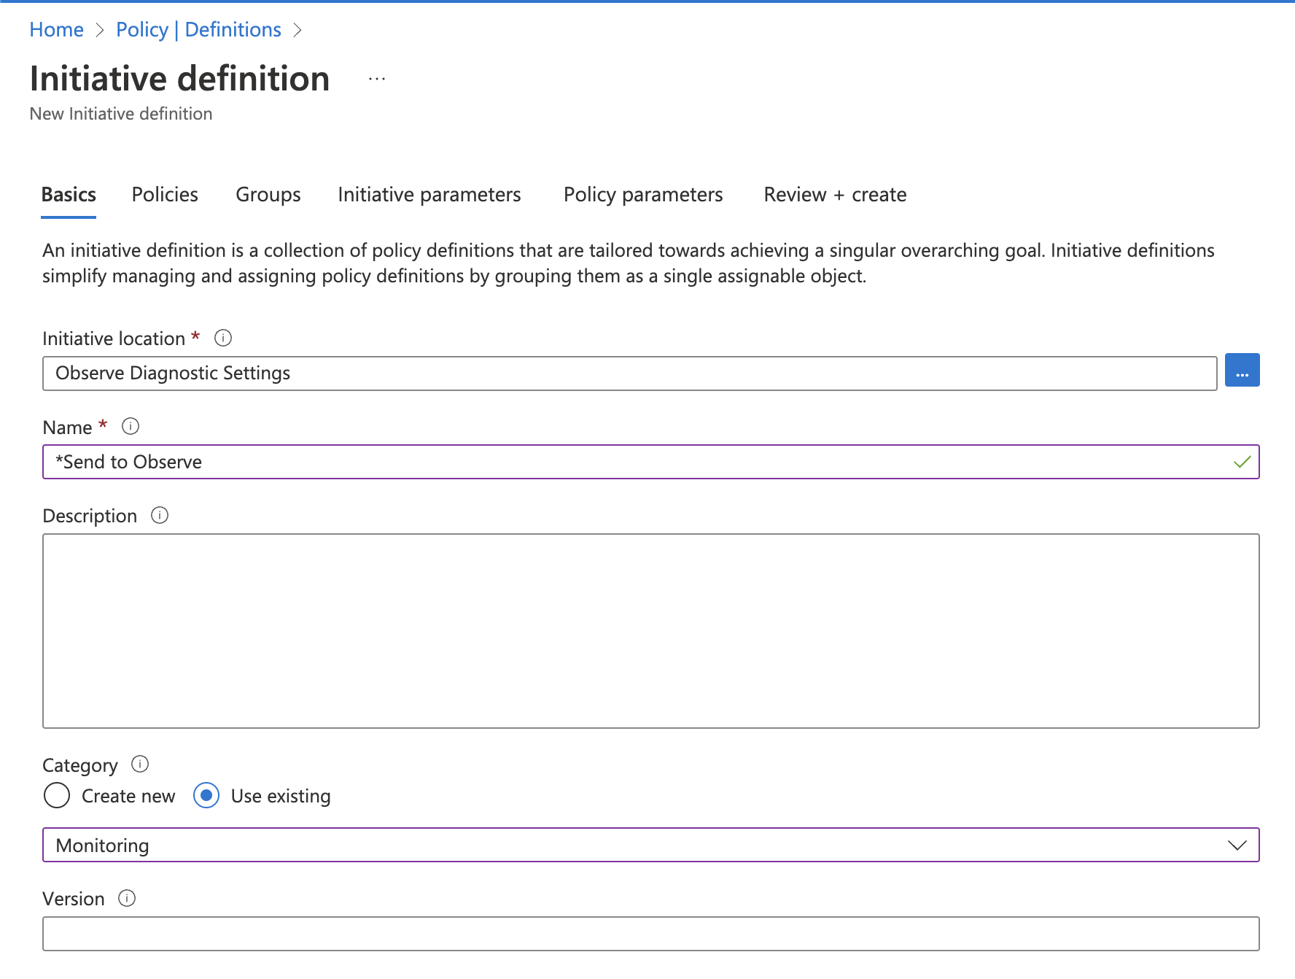Image resolution: width=1295 pixels, height=979 pixels.
Task: Open the Policy | Definitions breadcrumb link
Action: point(198,30)
